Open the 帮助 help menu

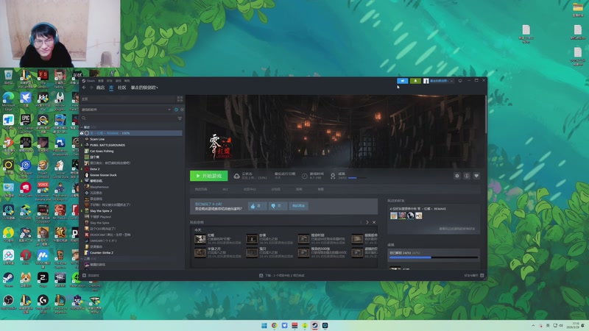[x=127, y=81]
